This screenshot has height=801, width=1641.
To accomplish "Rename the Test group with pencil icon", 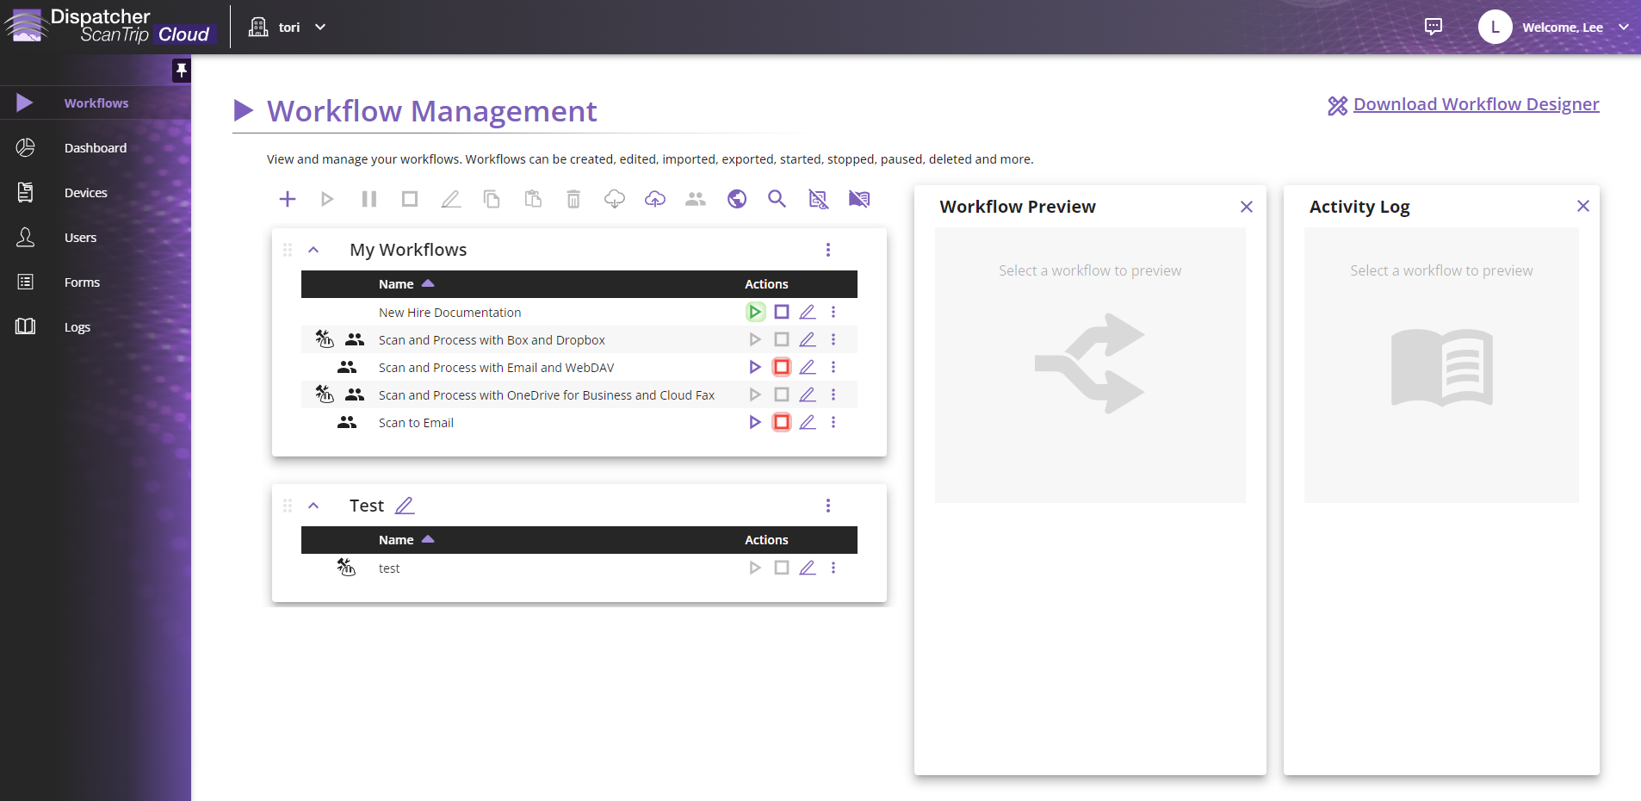I will [405, 506].
